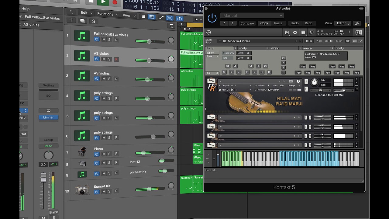Open wrench edit mode for first instrument
Viewport: 389px width, 219px height.
coord(211,81)
